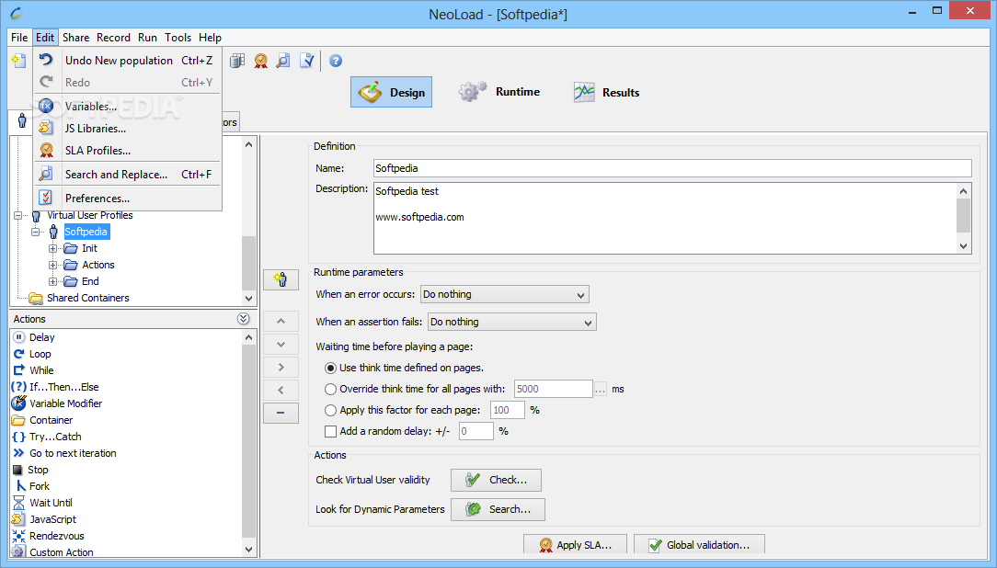The width and height of the screenshot is (997, 568).
Task: Click the Variables icon in Edit menu
Action: tap(46, 106)
